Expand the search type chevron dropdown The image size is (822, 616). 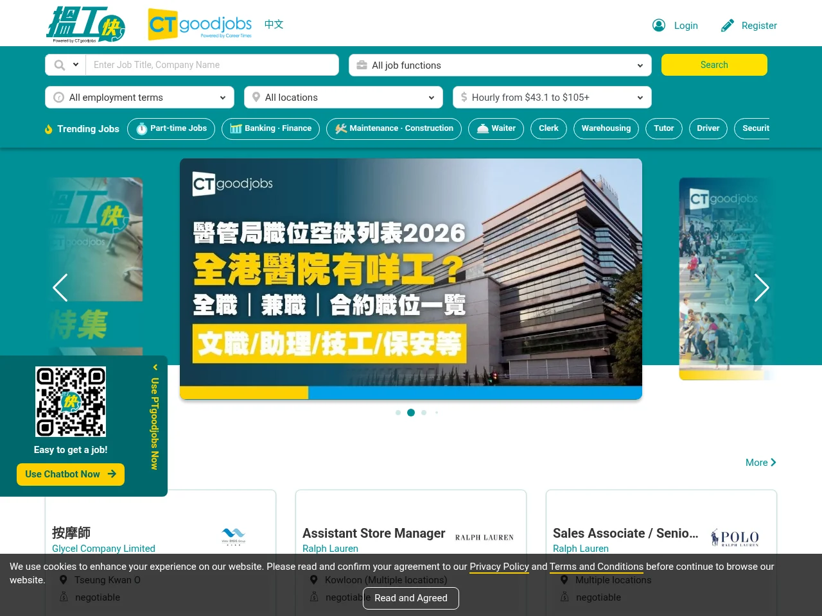(76, 65)
